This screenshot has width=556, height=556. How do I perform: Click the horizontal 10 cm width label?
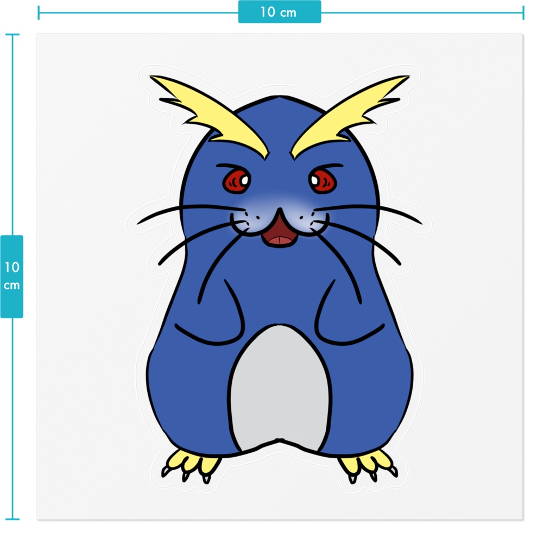click(x=280, y=12)
